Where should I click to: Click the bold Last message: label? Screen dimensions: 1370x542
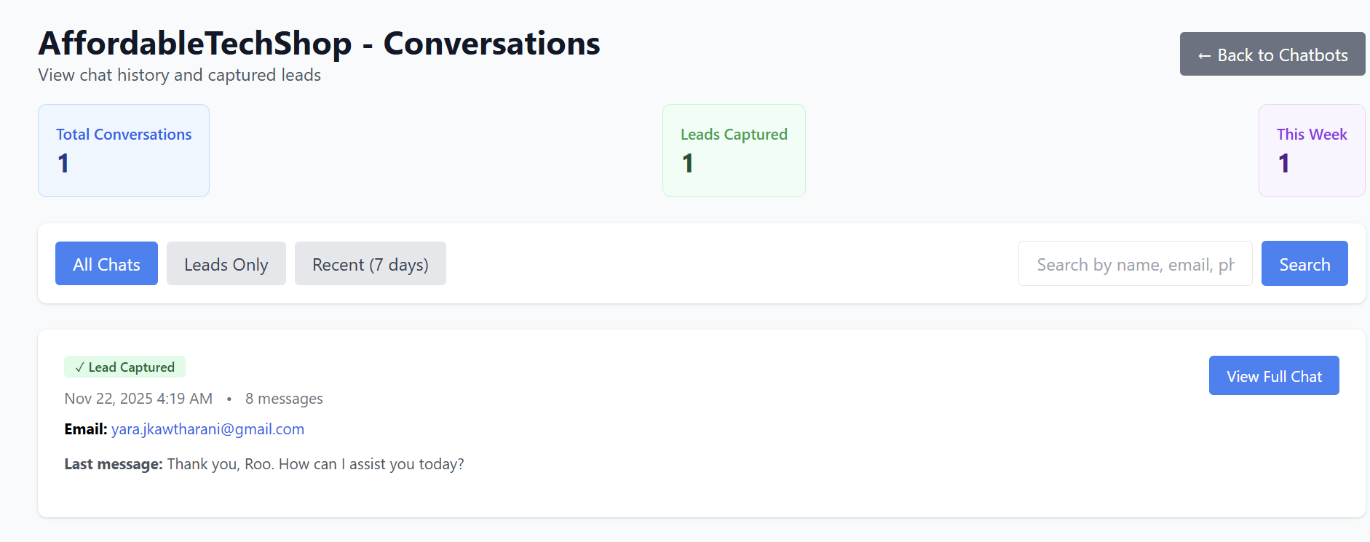pos(113,464)
